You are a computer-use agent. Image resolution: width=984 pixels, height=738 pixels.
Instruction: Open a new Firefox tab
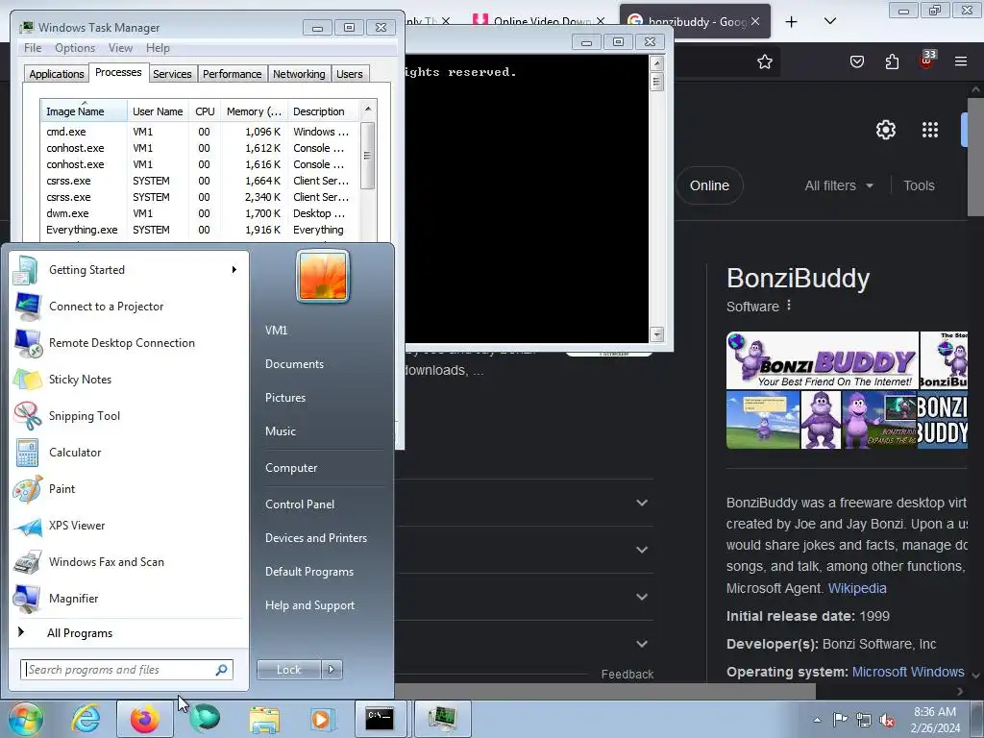pyautogui.click(x=792, y=21)
